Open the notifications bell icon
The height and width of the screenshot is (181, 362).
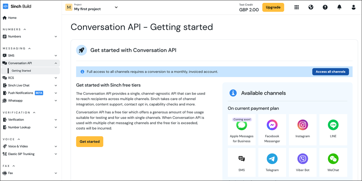point(340,7)
